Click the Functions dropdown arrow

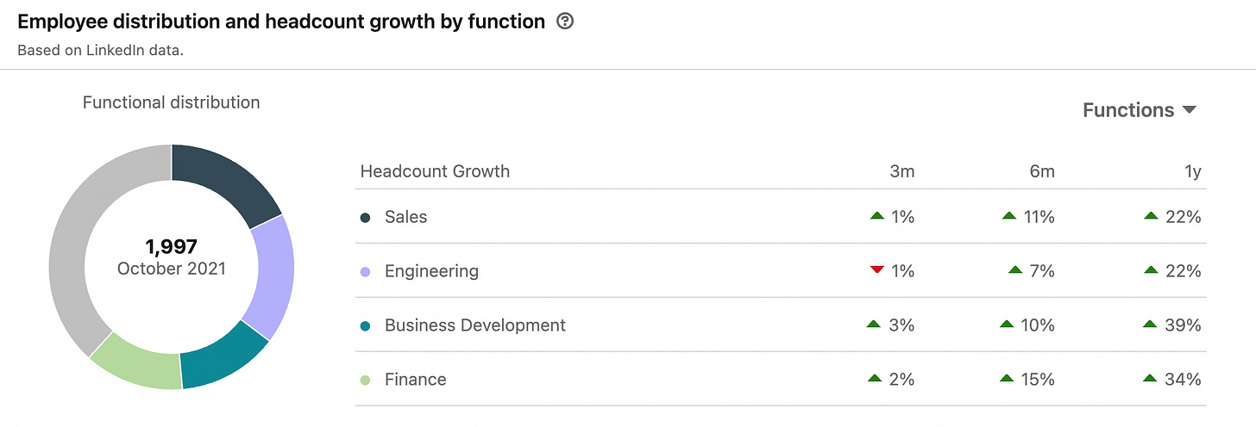(1189, 110)
